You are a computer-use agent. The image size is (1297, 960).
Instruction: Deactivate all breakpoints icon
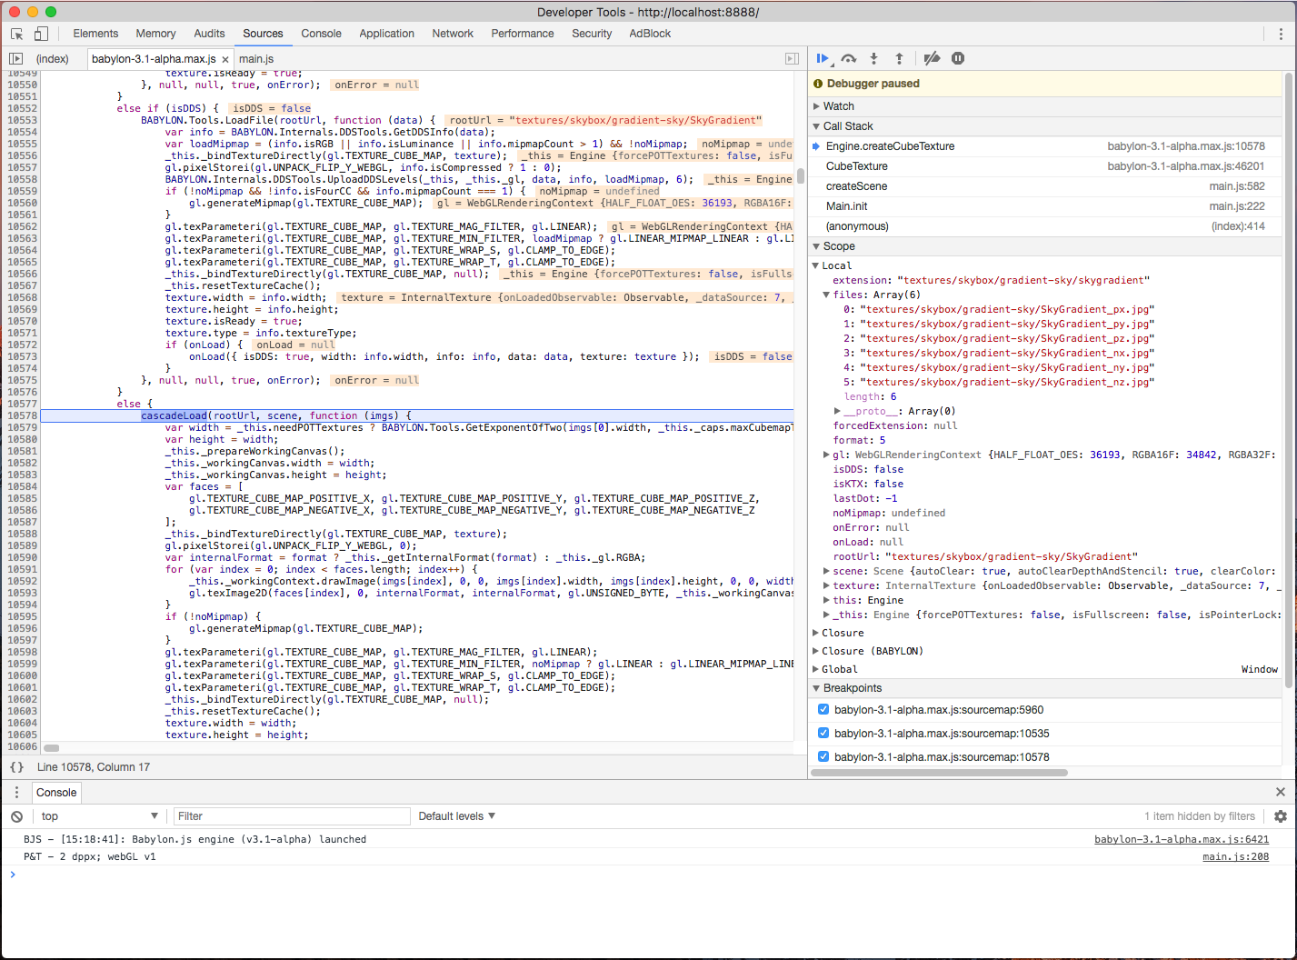pyautogui.click(x=932, y=58)
